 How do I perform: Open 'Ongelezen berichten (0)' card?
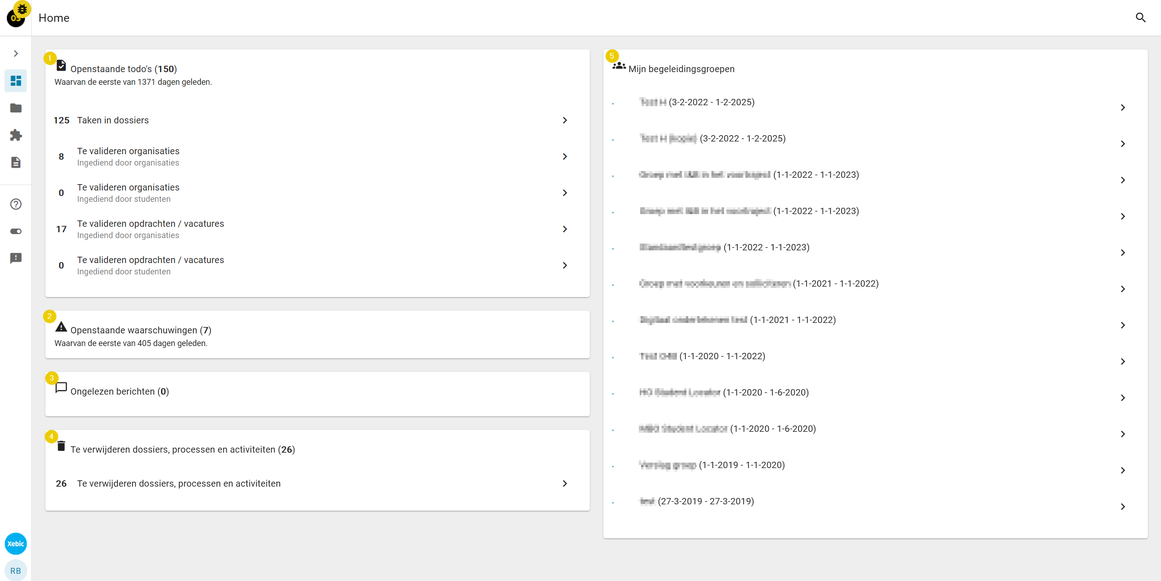[x=119, y=391]
